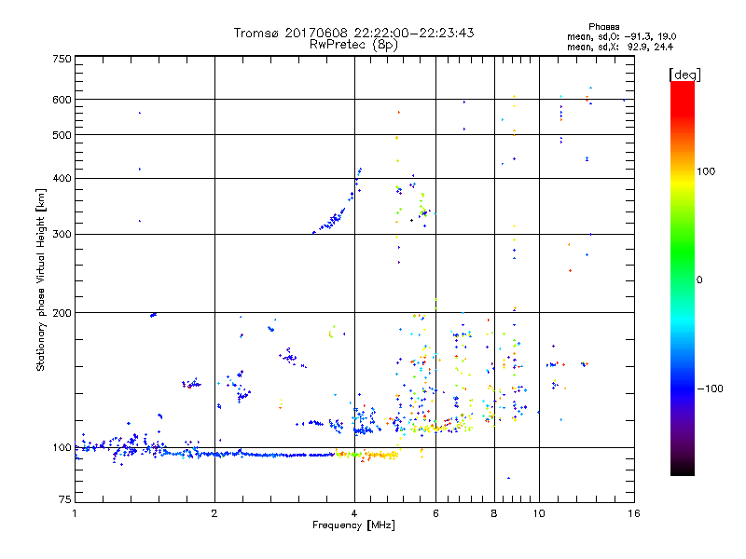Click the y-axis tick label "400"
The image size is (746, 559).
[x=62, y=179]
